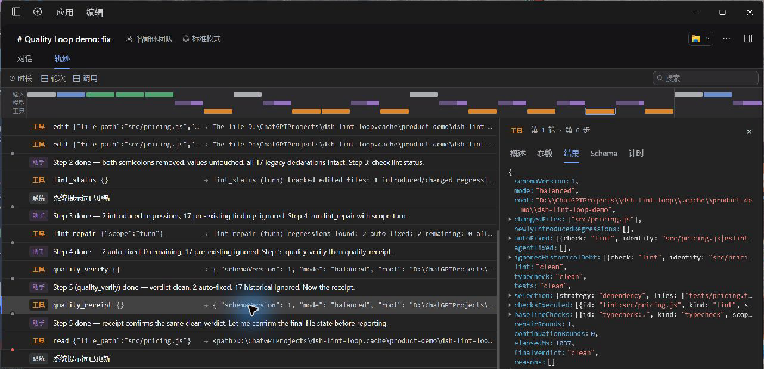Select the quality_receipt tool row

coord(250,305)
